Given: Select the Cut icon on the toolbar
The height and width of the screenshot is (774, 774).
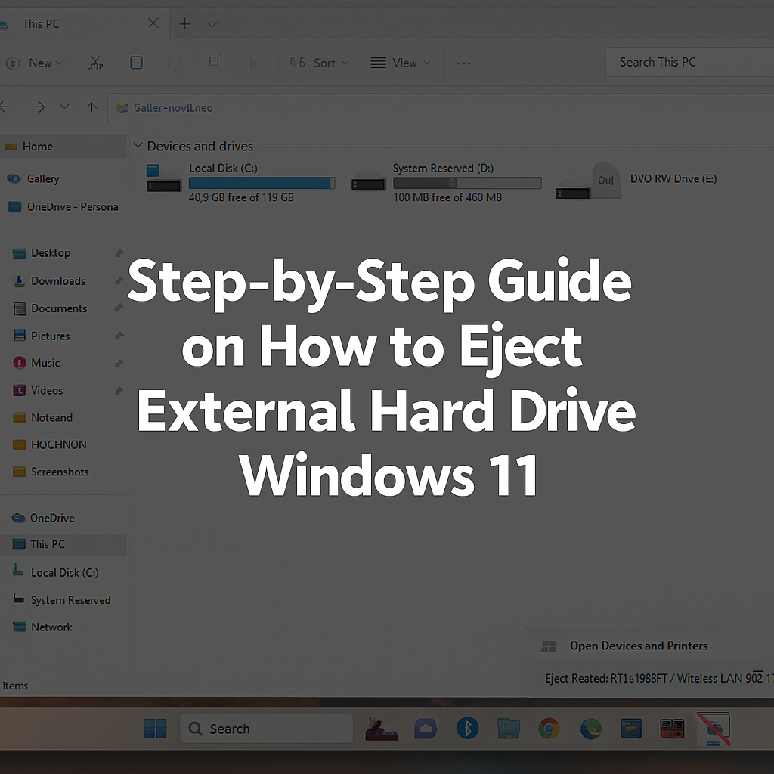Looking at the screenshot, I should click(95, 63).
